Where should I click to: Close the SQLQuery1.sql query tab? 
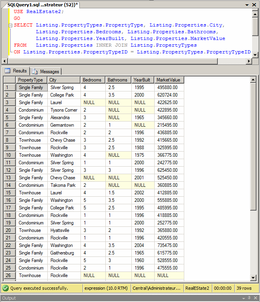point(254,5)
